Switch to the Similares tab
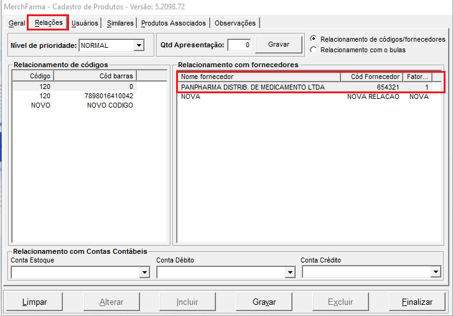The width and height of the screenshot is (453, 316). pos(120,23)
